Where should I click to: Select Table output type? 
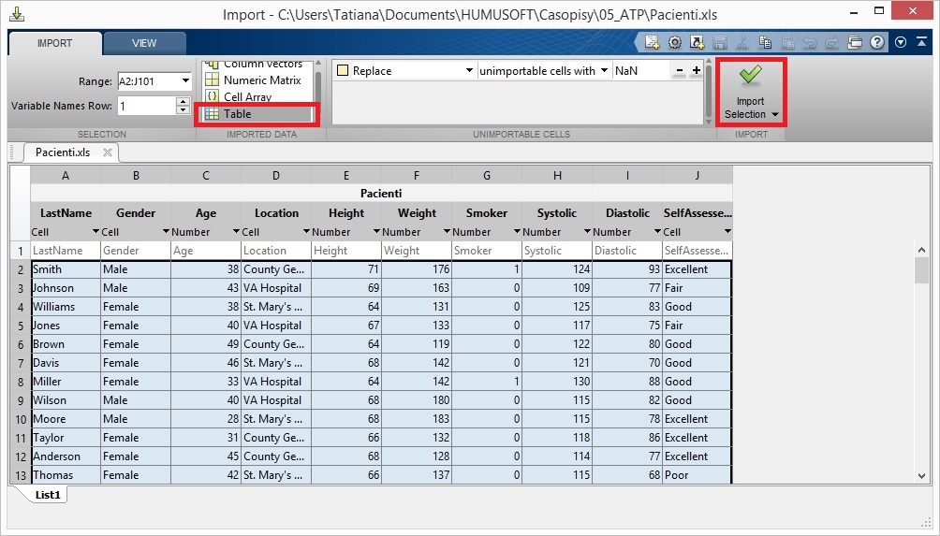[x=257, y=114]
